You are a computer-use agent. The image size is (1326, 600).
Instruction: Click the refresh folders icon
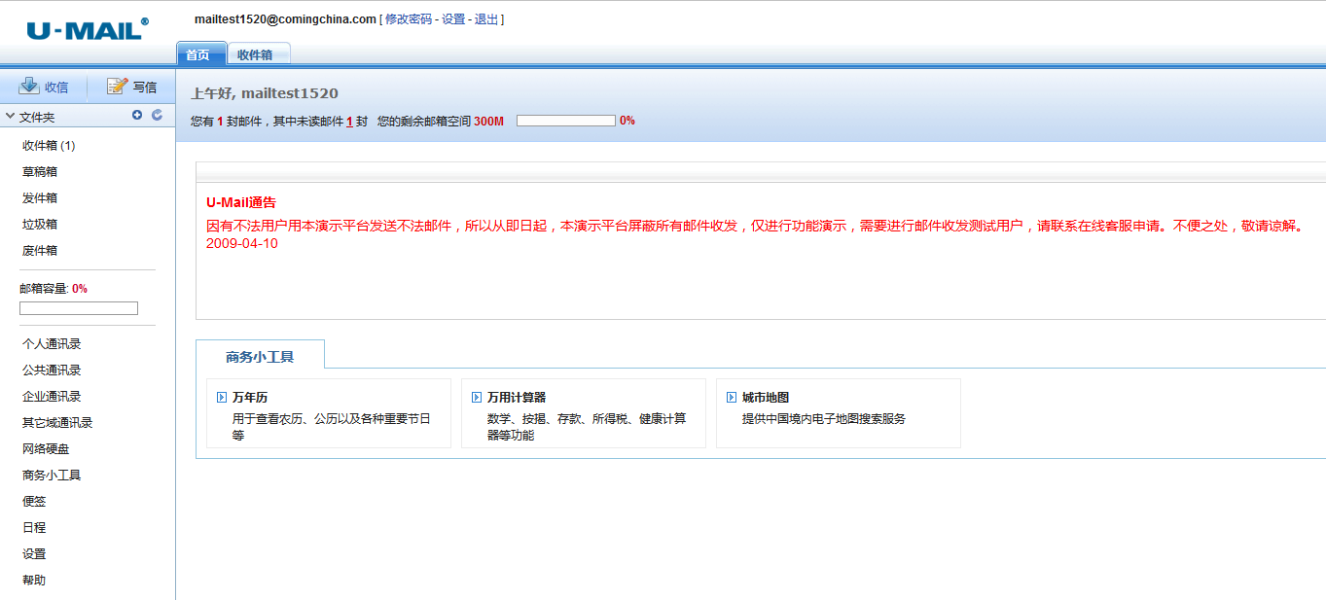click(157, 116)
